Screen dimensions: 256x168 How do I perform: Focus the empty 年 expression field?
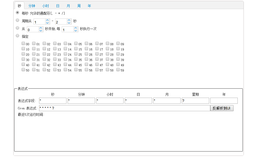[224, 101]
